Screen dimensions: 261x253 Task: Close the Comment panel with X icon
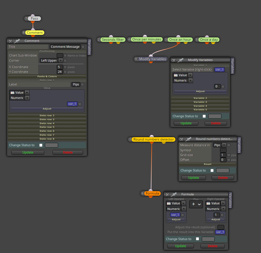10,41
